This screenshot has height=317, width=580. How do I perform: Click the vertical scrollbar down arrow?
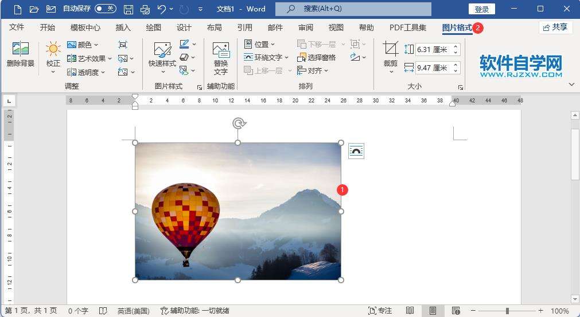[575, 299]
